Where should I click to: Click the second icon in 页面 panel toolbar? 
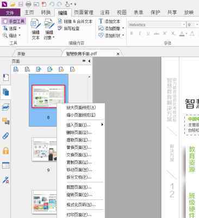[x=27, y=69]
